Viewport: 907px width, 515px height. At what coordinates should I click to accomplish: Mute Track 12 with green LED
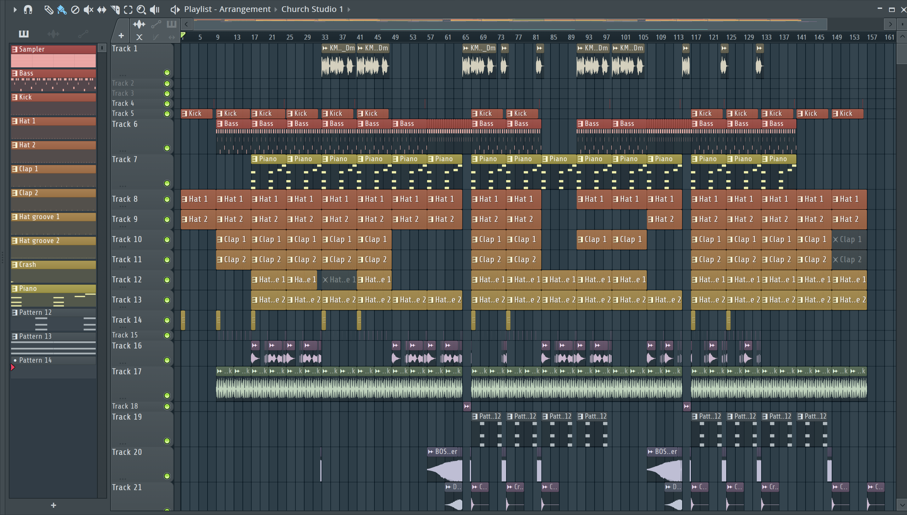click(167, 280)
